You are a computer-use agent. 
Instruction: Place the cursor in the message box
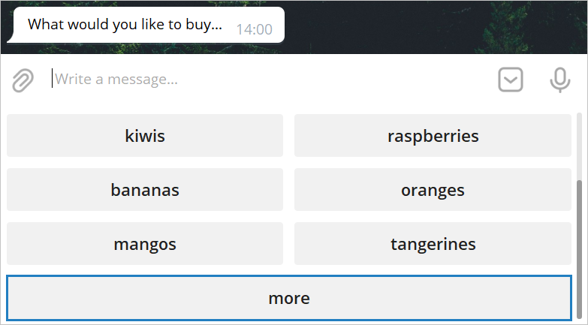263,80
